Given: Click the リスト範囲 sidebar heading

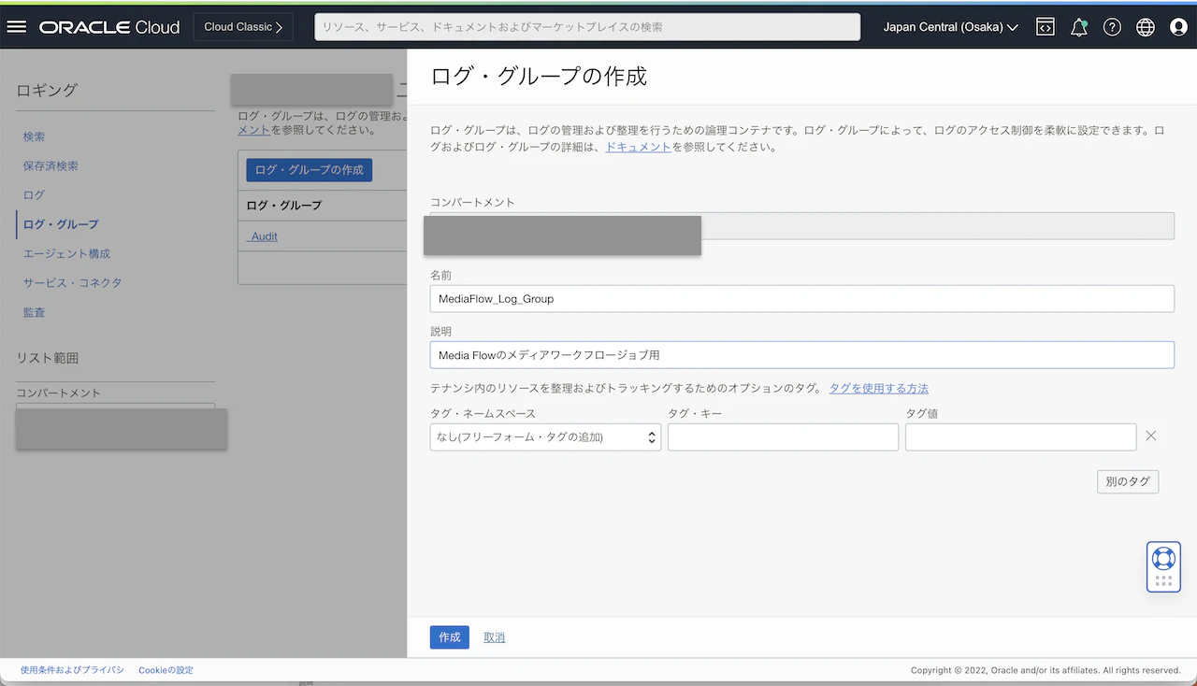Looking at the screenshot, I should pyautogui.click(x=48, y=358).
